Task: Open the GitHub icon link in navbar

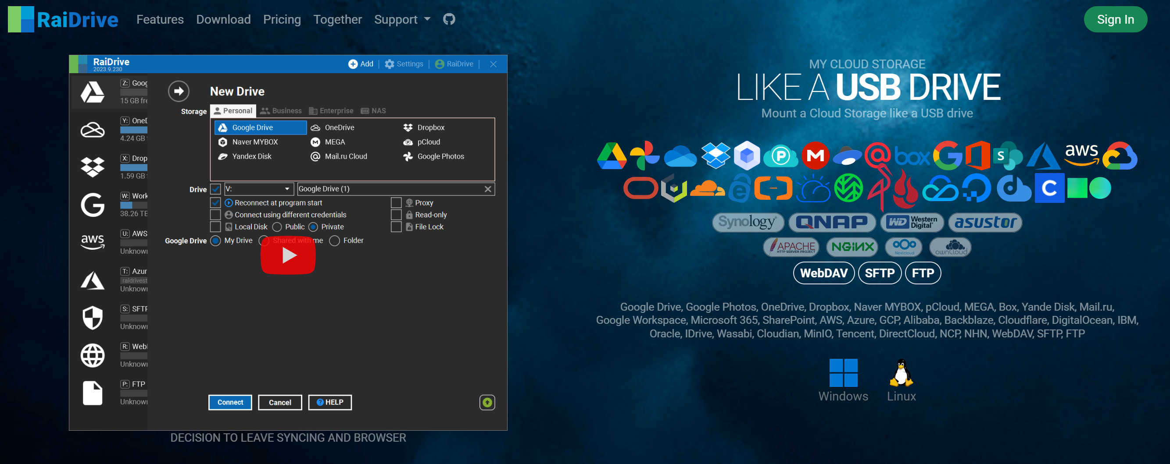Action: 449,19
